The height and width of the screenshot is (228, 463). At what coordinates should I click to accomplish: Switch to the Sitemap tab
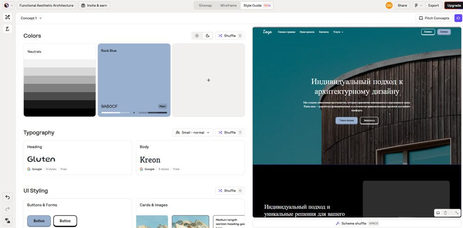click(205, 5)
